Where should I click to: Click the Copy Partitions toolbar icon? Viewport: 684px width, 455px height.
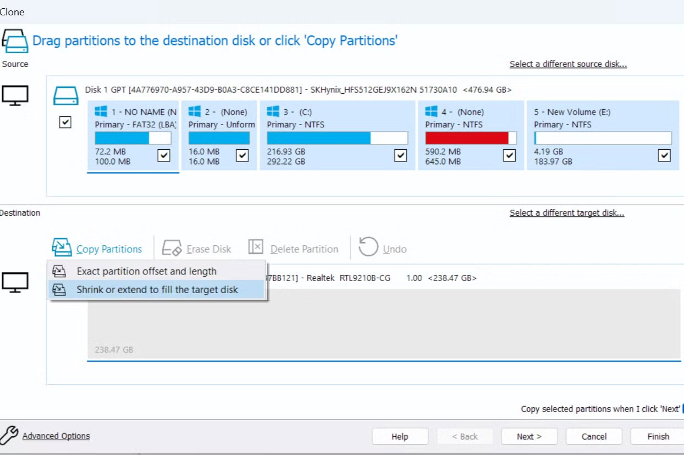pyautogui.click(x=62, y=248)
